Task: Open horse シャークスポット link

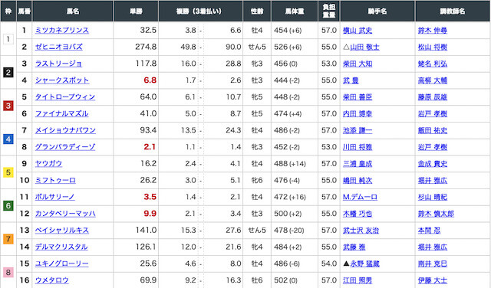Action: click(x=62, y=80)
